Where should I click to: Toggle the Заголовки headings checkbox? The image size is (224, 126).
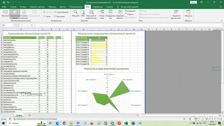[55, 16]
